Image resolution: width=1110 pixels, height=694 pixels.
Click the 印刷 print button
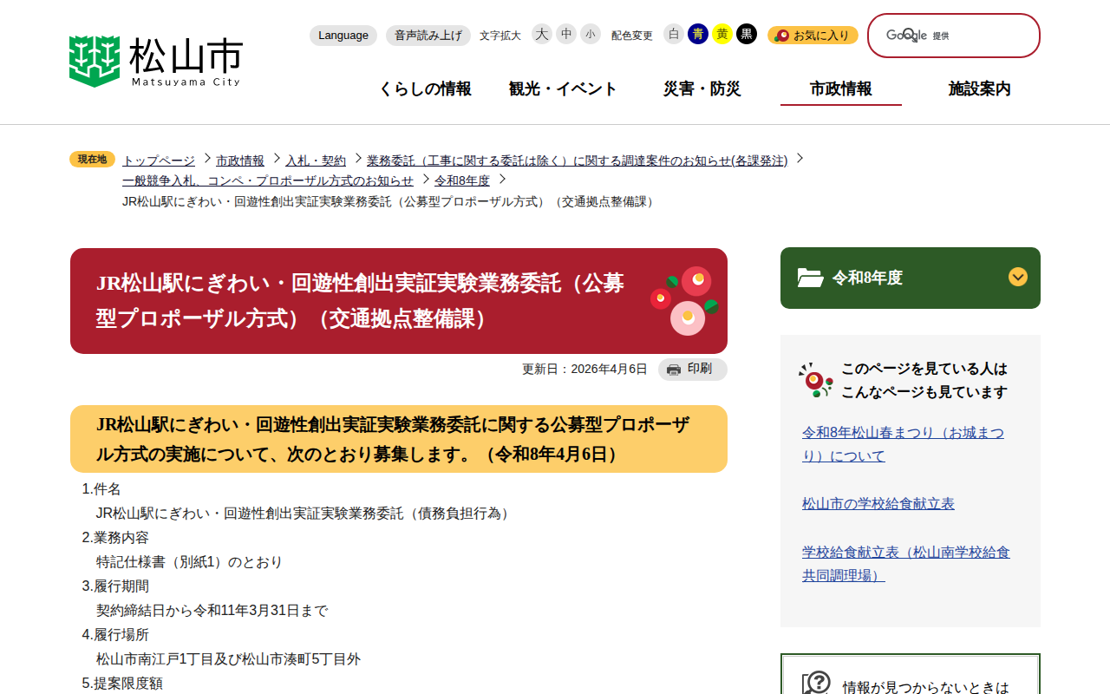pyautogui.click(x=692, y=370)
